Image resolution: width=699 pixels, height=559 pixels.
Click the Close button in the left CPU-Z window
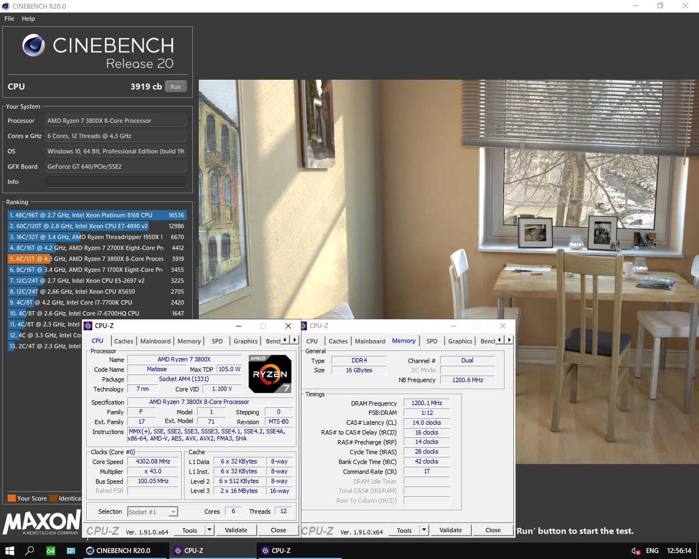tap(279, 530)
